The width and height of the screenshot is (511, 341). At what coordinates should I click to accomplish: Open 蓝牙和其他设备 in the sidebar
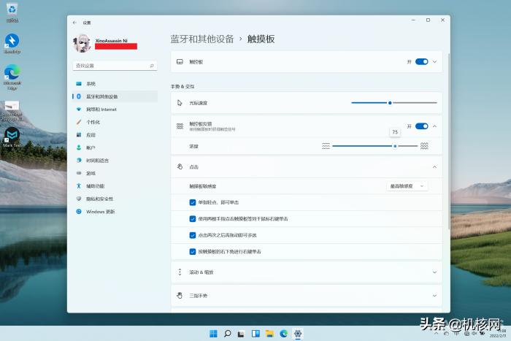(x=115, y=96)
